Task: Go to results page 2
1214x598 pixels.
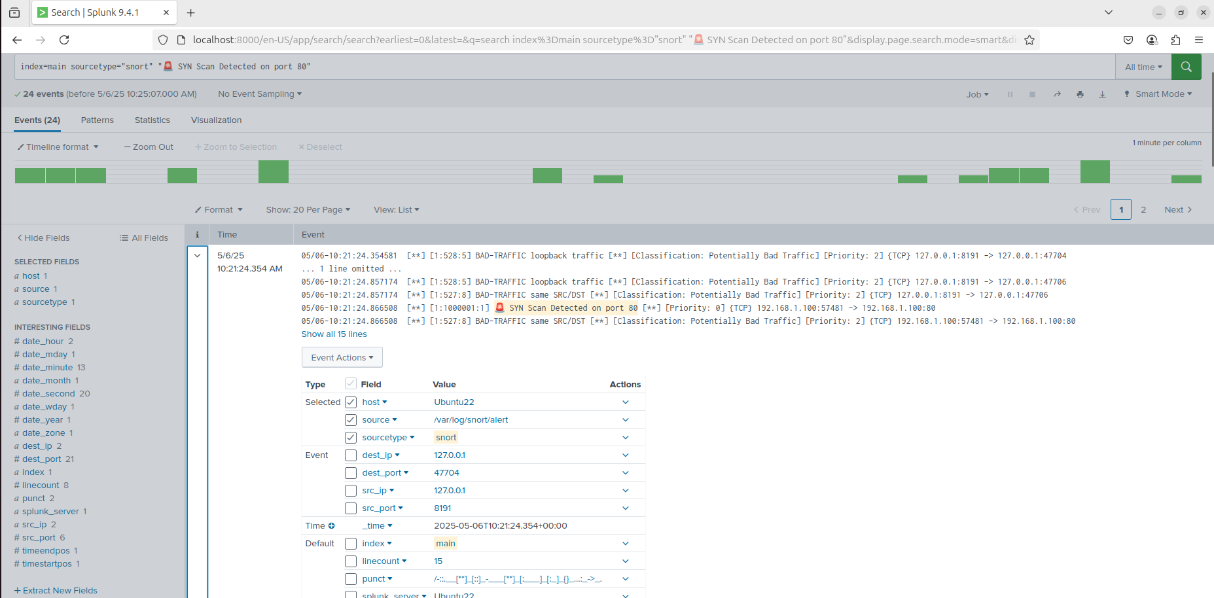Action: pos(1143,210)
